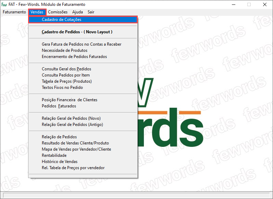Select Pedidos Faturados entry

click(x=83, y=106)
